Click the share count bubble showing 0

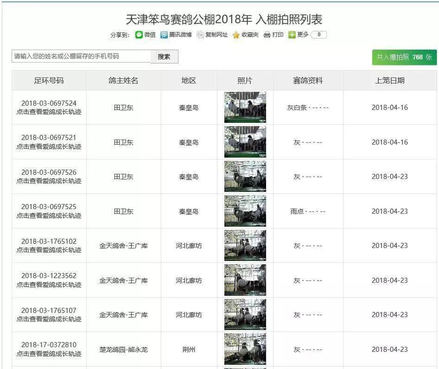[319, 35]
